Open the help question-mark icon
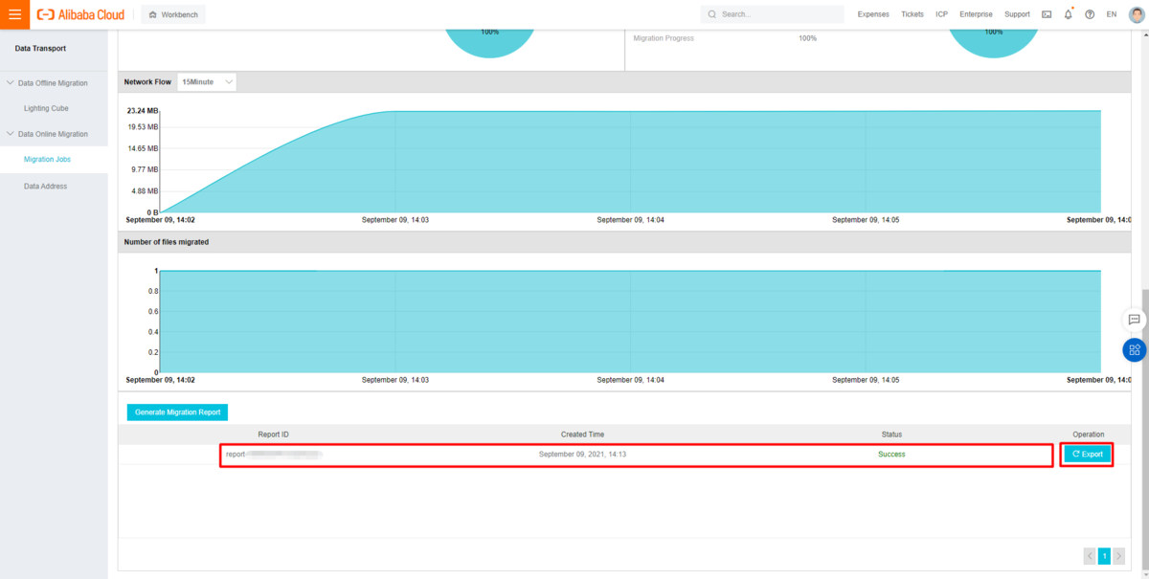Image resolution: width=1149 pixels, height=579 pixels. click(x=1090, y=14)
